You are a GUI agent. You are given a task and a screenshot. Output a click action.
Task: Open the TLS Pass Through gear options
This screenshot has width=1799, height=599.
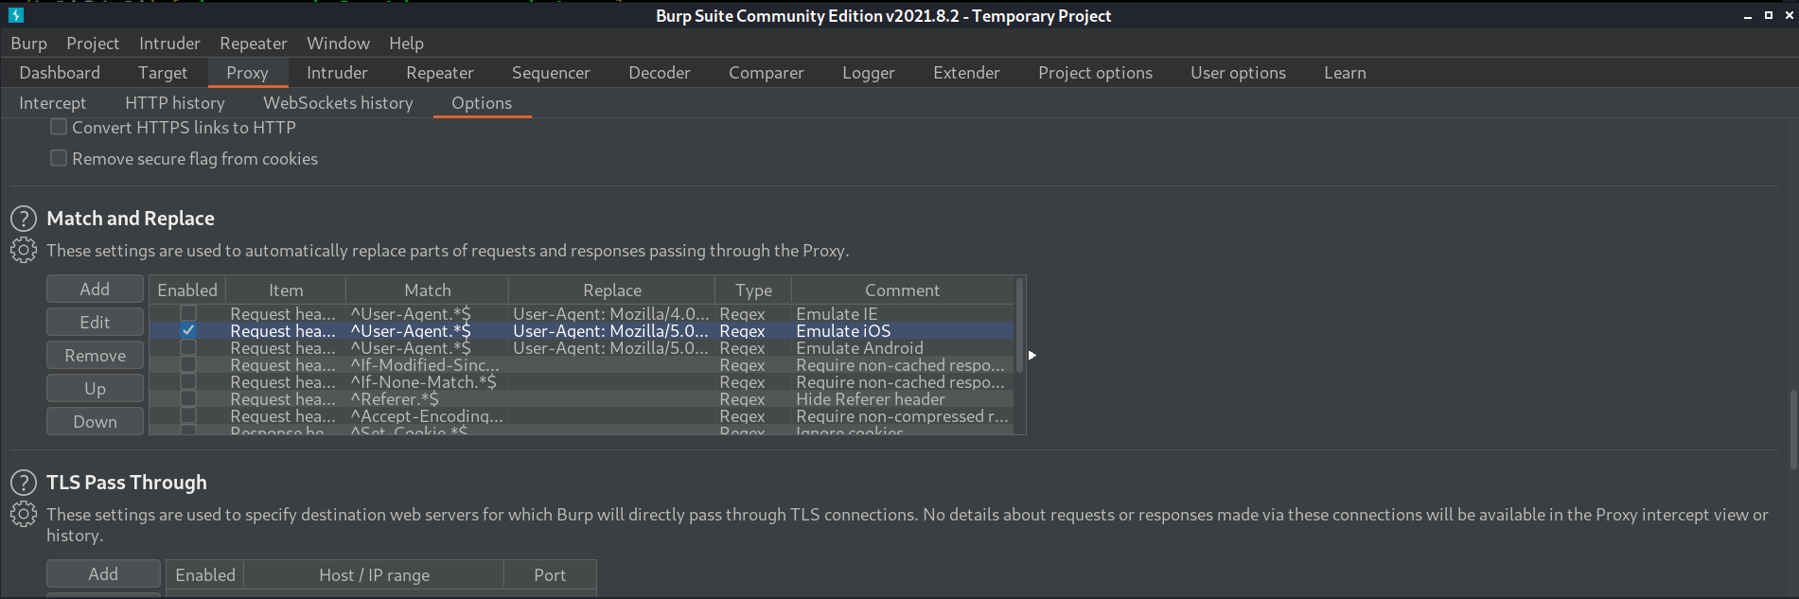(24, 515)
